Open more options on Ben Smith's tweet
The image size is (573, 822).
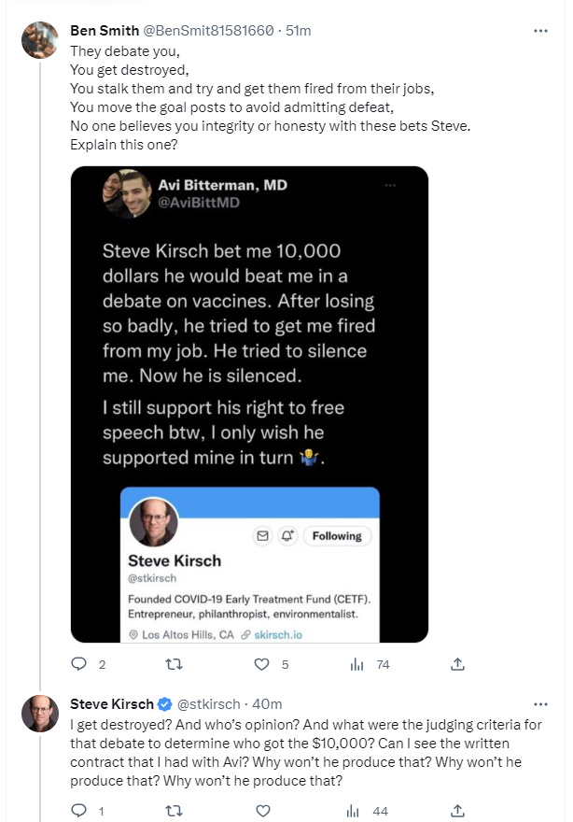[x=540, y=31]
